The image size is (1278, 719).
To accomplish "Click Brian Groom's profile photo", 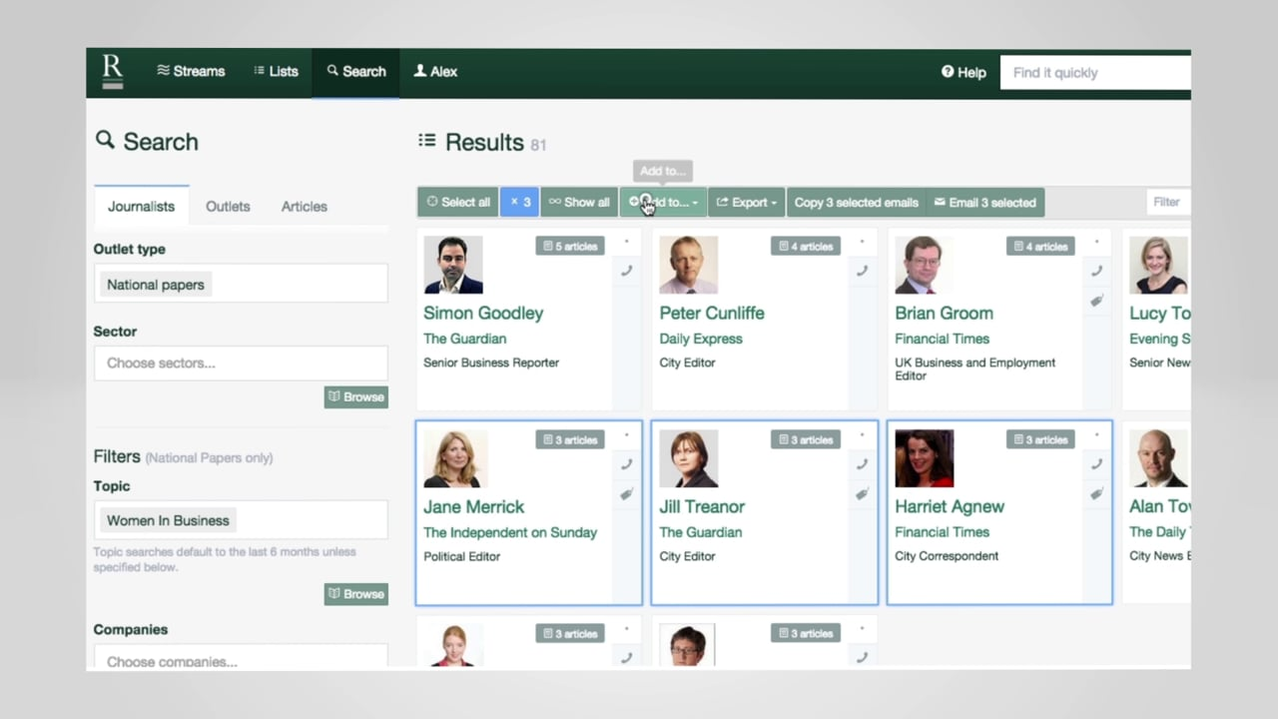I will point(925,265).
